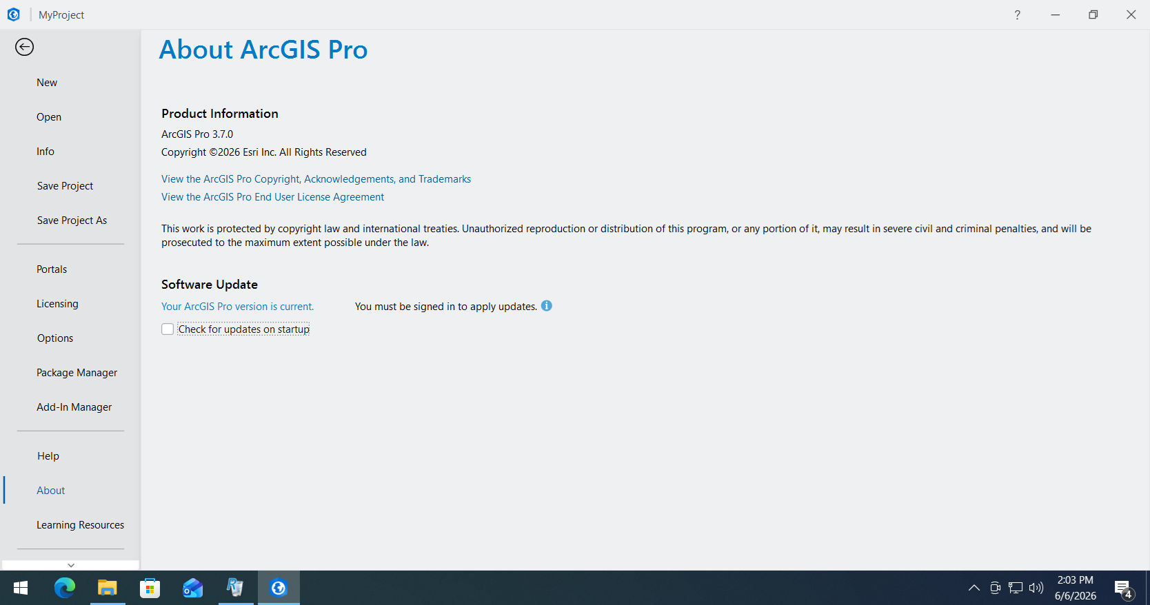
Task: Open File Explorer from taskbar
Action: [x=107, y=588]
